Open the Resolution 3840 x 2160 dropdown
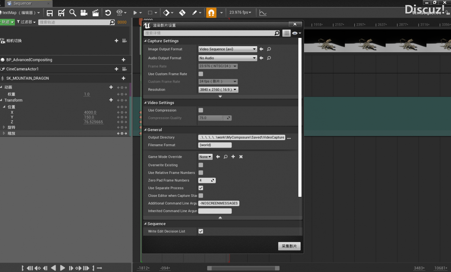The width and height of the screenshot is (451, 272). pos(218,90)
